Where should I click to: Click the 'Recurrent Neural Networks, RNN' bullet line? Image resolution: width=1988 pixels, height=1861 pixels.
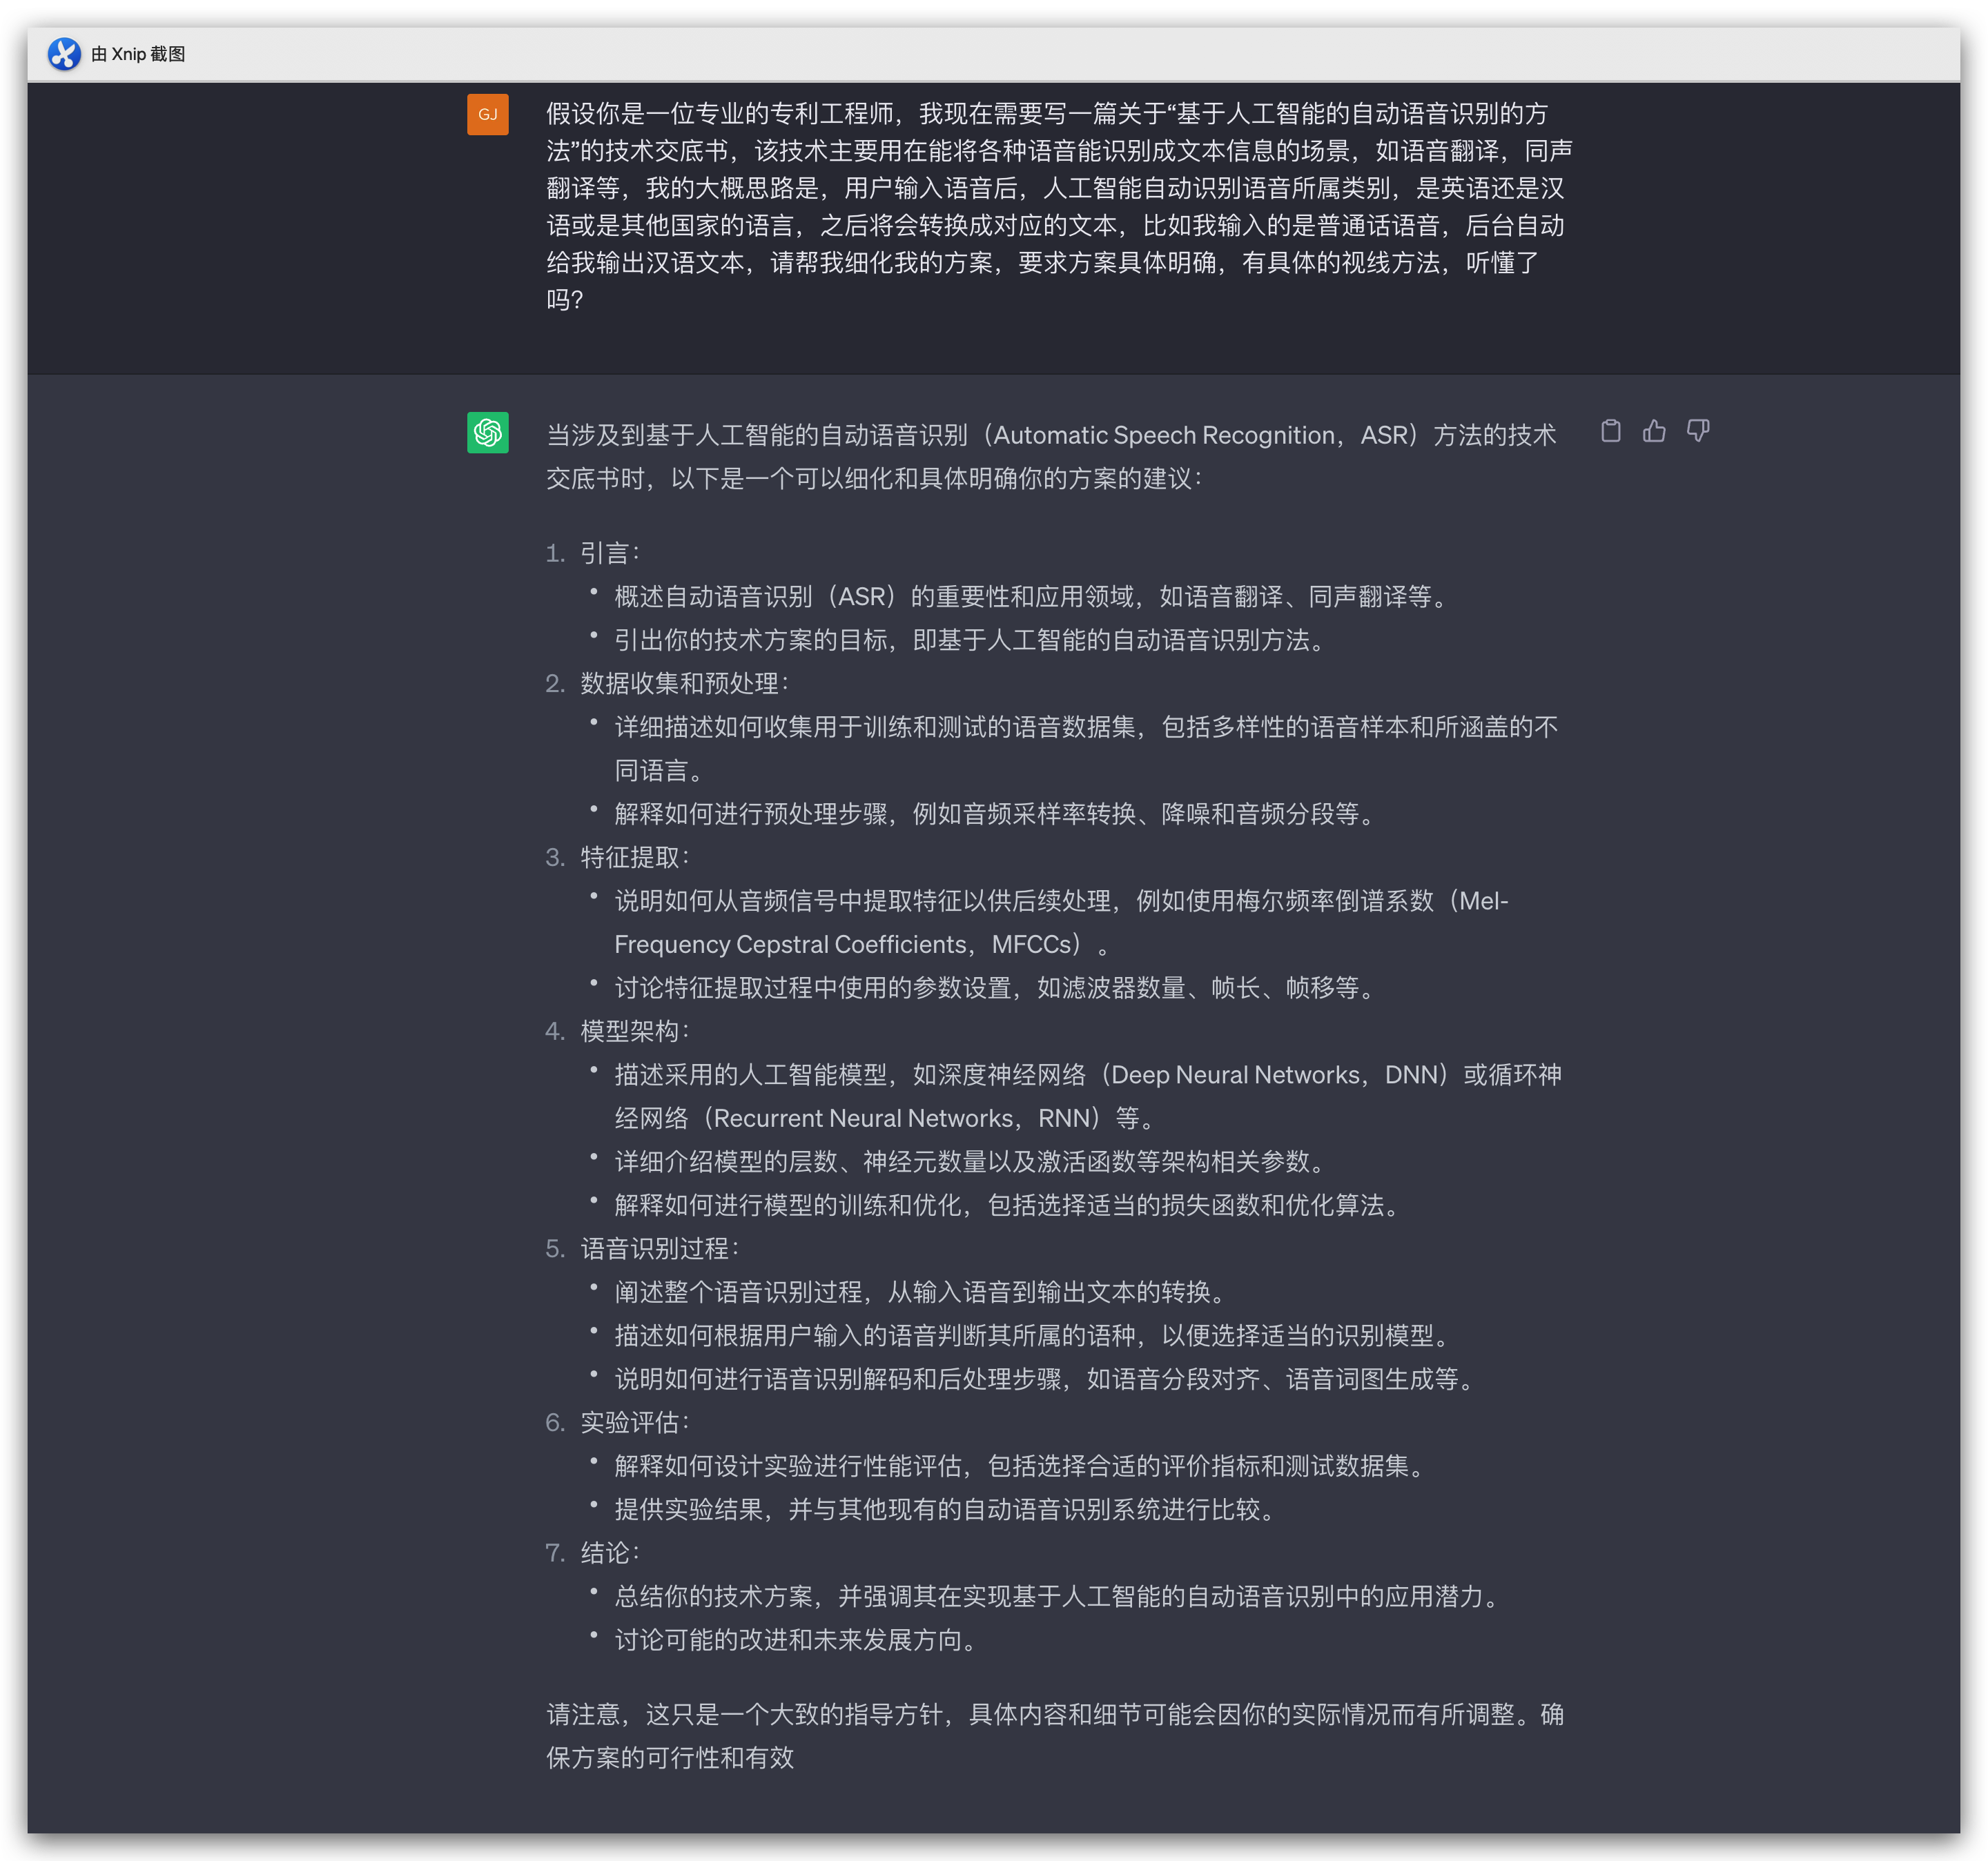coord(880,1119)
